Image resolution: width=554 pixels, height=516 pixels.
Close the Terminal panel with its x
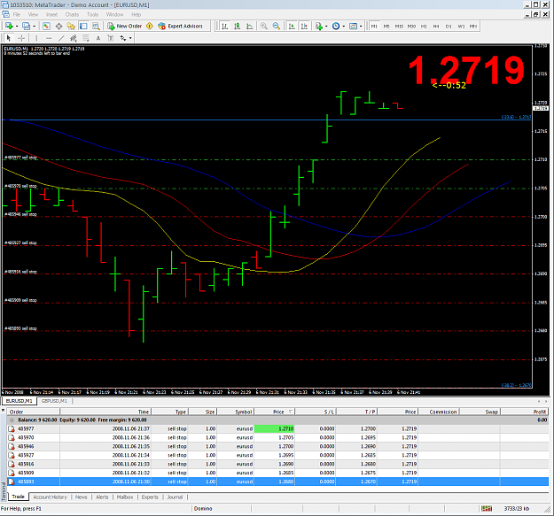[3, 411]
